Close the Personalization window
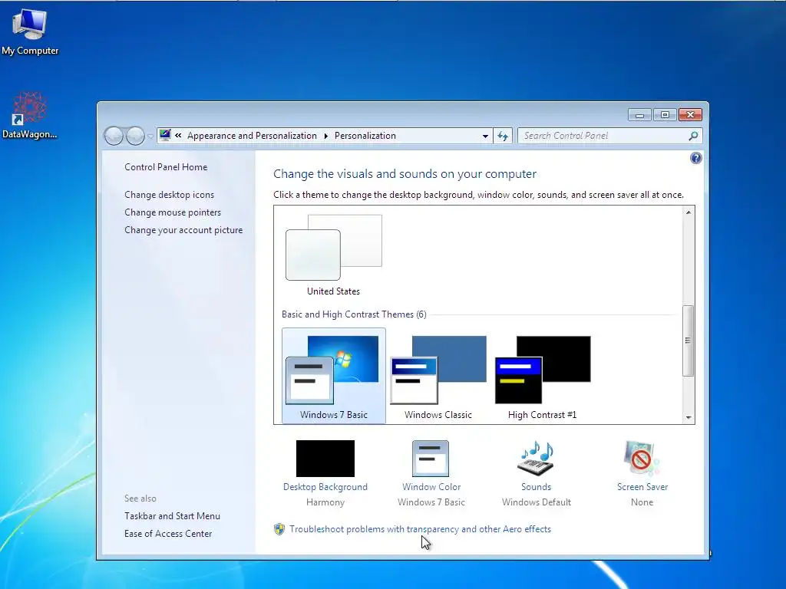This screenshot has width=786, height=589. click(x=690, y=115)
